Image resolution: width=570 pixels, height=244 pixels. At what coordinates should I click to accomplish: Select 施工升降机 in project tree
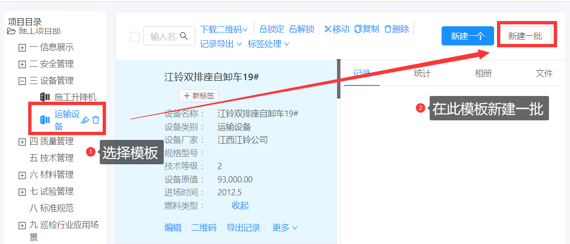tap(75, 97)
